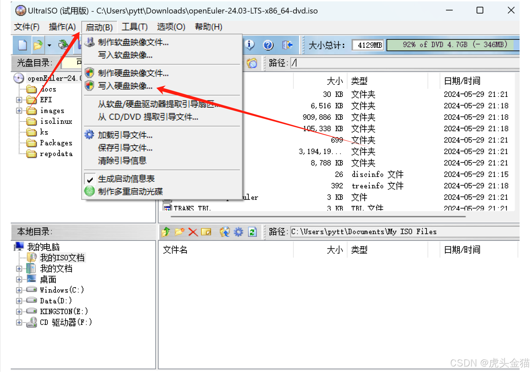This screenshot has width=531, height=372.
Task: Click the 日期/时间 column header in disc list
Action: click(462, 81)
